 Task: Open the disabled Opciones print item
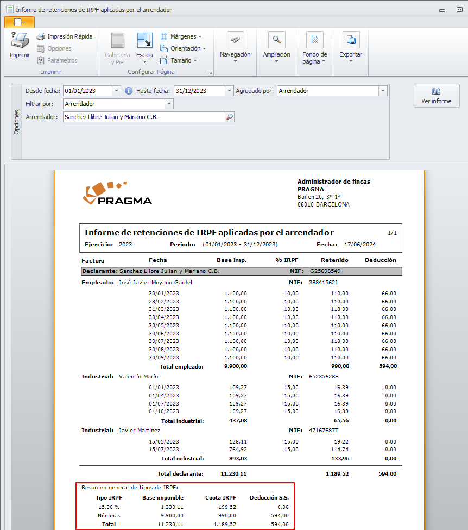[x=54, y=48]
